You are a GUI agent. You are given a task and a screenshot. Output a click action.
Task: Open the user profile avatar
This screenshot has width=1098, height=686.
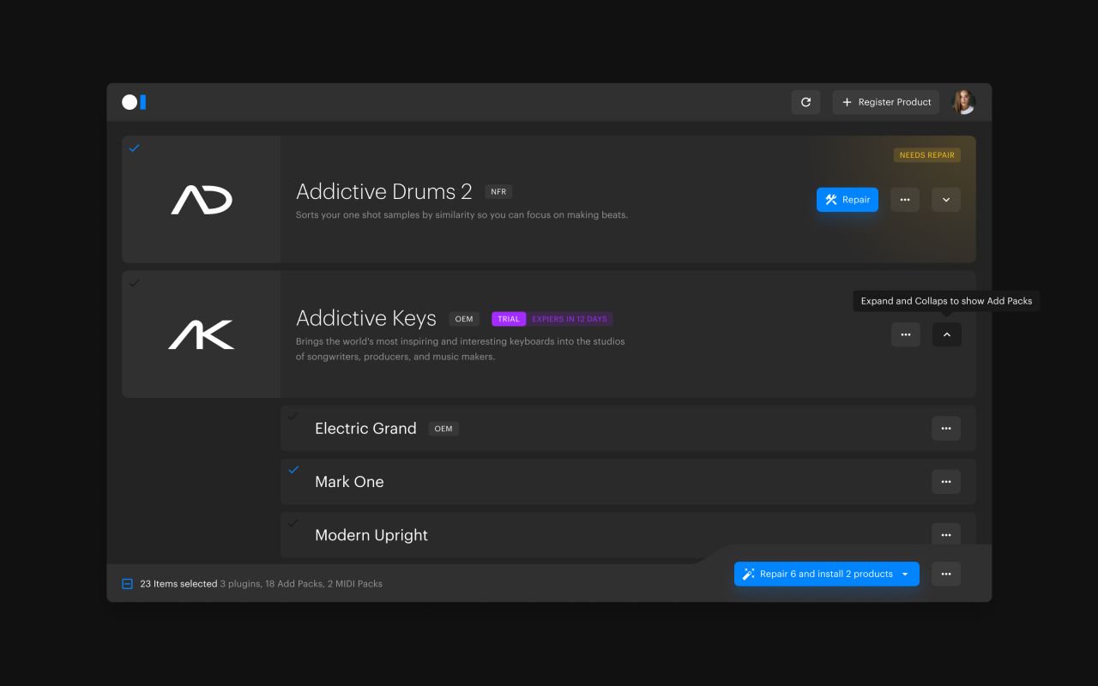963,102
